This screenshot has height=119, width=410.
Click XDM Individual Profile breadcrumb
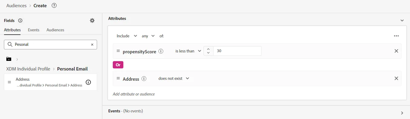(x=28, y=69)
